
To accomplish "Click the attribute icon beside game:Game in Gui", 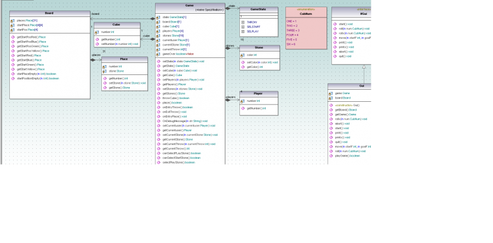I will pos(330,94).
